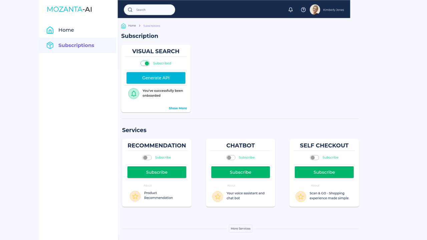Click the breadcrumb chevron separator
The width and height of the screenshot is (427, 240).
point(139,26)
